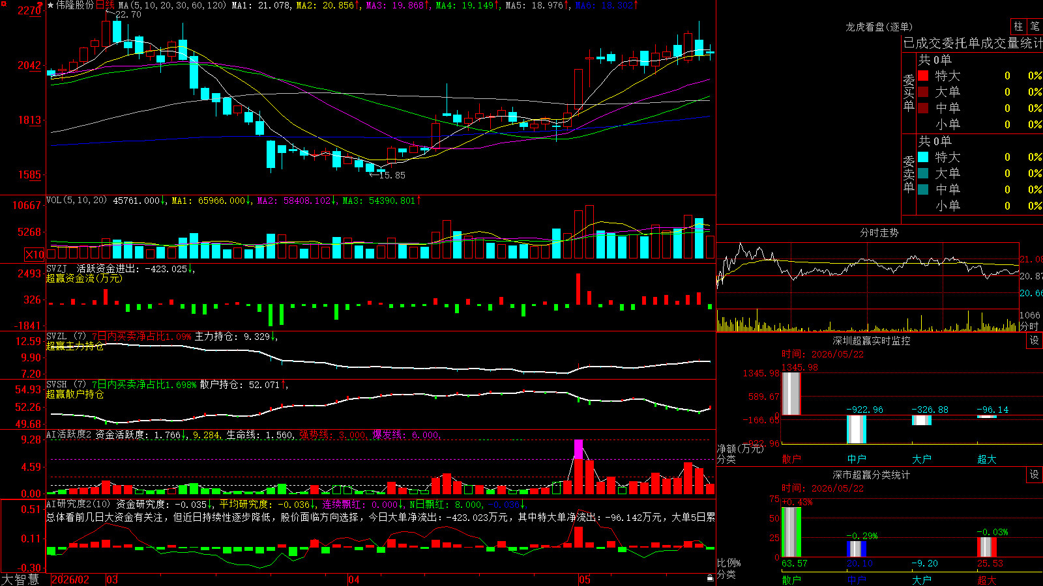The height and width of the screenshot is (586, 1043).
Task: Click the 中户 bar in 深圳超赢实时监控
Action: (x=857, y=429)
